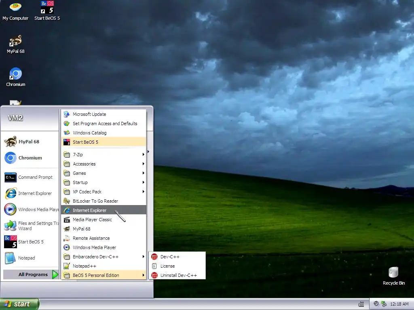This screenshot has width=414, height=310.
Task: Open Remote Assistance
Action: coord(104,238)
